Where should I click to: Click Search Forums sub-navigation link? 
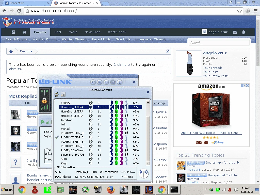coord(17,39)
